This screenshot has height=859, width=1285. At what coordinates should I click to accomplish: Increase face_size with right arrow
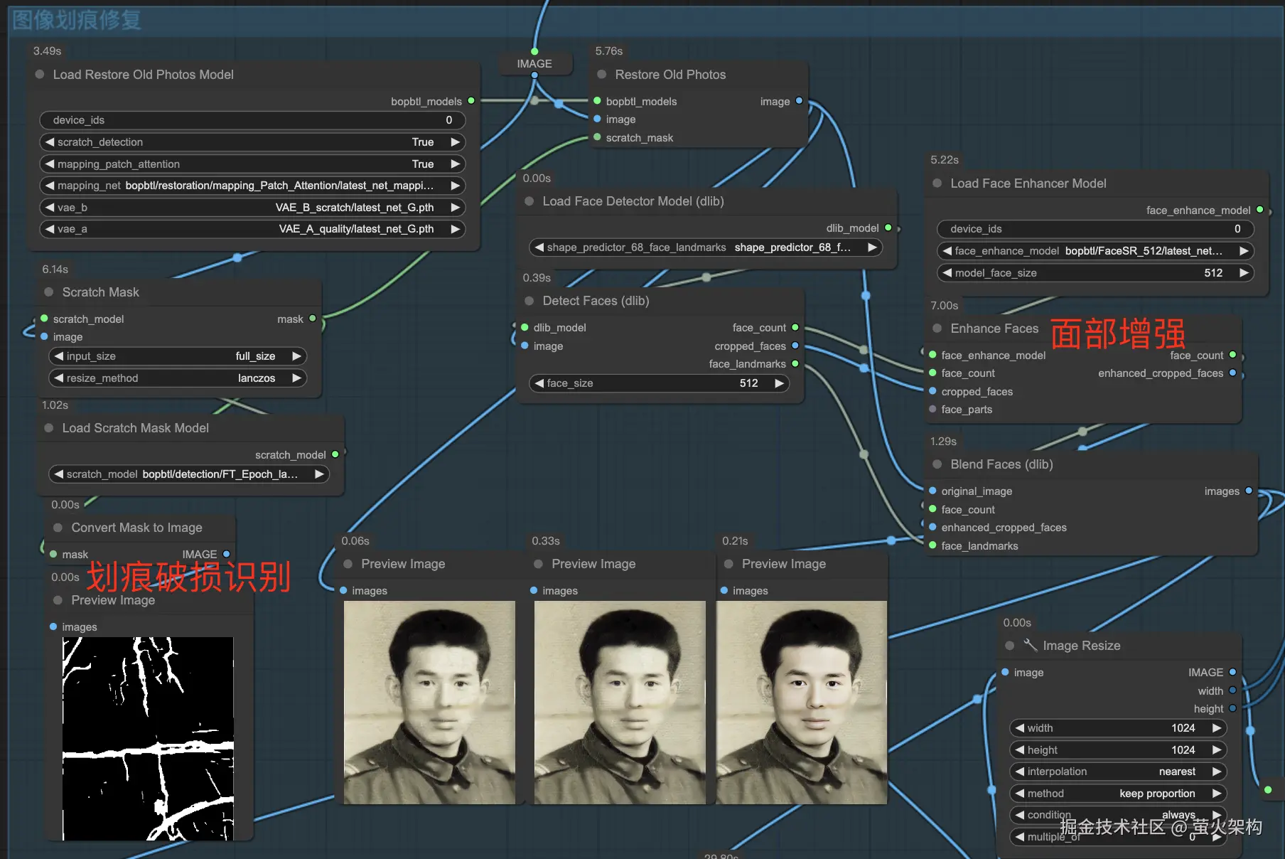click(x=780, y=383)
